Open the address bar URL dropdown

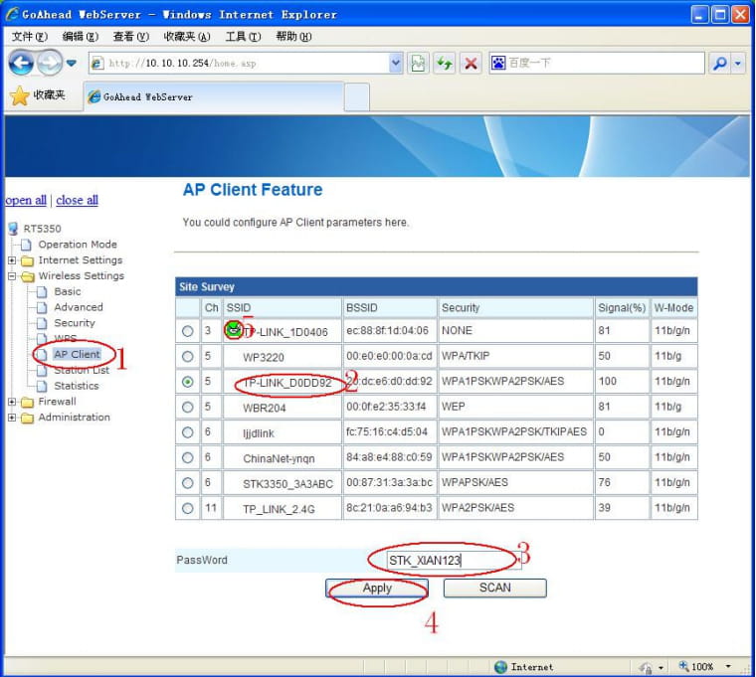[x=395, y=63]
